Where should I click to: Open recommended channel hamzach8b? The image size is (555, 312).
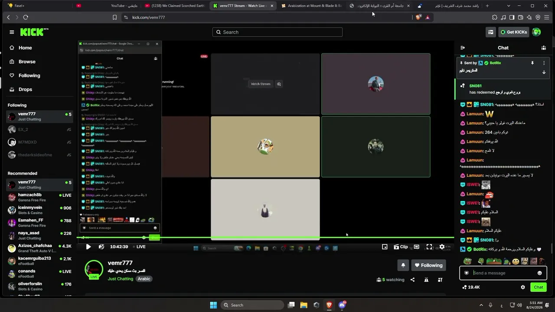click(x=39, y=197)
